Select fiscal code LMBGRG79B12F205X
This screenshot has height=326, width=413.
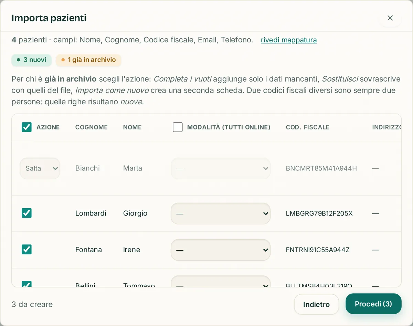pyautogui.click(x=319, y=213)
